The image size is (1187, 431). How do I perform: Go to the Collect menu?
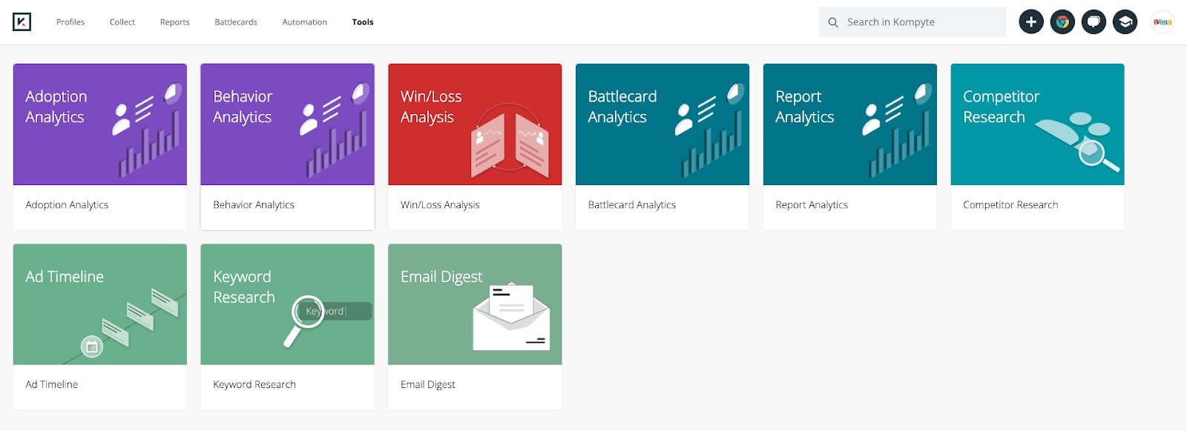coord(122,22)
